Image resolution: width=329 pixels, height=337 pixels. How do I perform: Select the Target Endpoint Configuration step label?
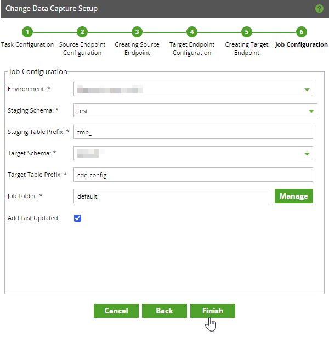pyautogui.click(x=192, y=48)
